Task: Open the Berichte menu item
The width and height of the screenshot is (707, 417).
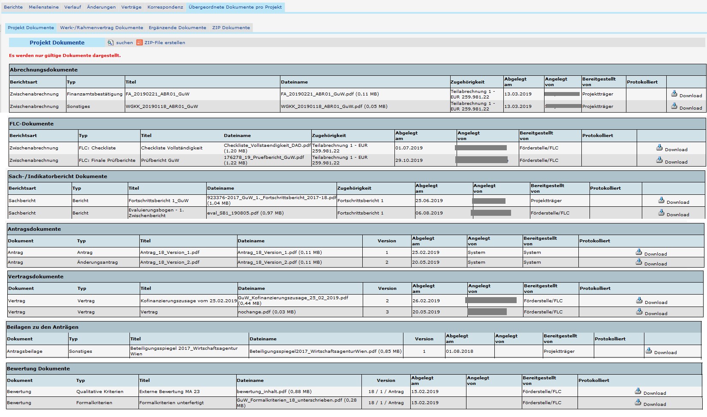Action: pyautogui.click(x=13, y=7)
